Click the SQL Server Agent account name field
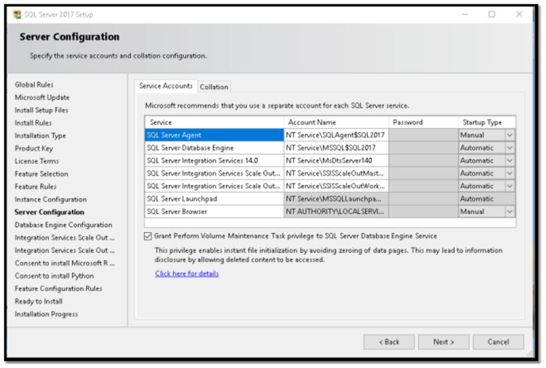This screenshot has width=546, height=368. (335, 135)
